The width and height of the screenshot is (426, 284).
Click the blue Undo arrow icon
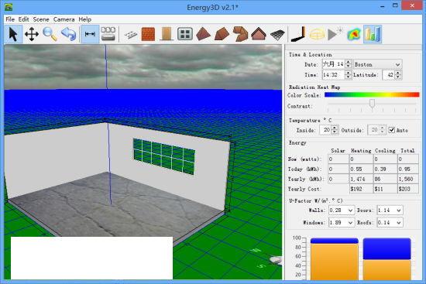coord(69,34)
